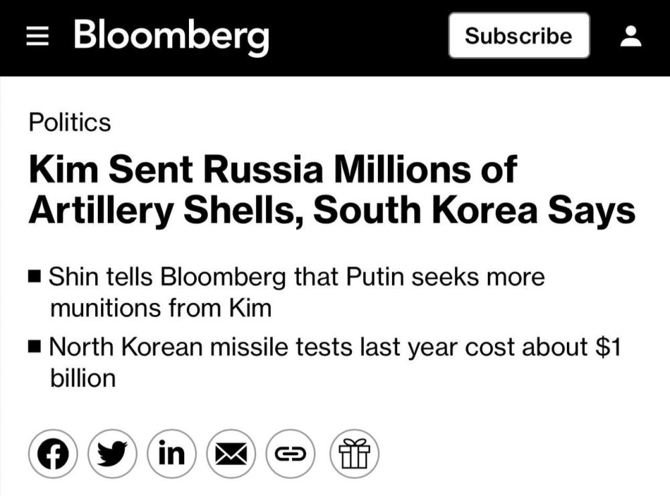Share the article on LinkedIn

pyautogui.click(x=172, y=452)
